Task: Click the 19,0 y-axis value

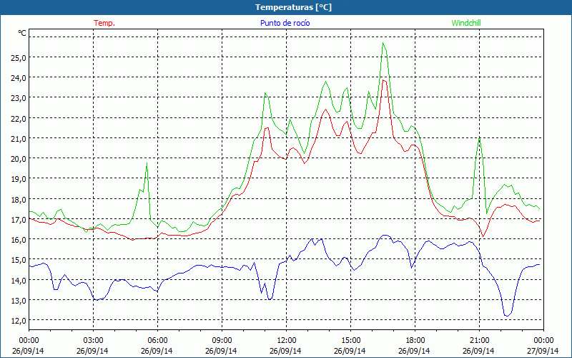Action: pyautogui.click(x=18, y=178)
